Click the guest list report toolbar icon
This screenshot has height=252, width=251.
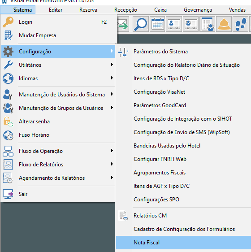point(208,24)
